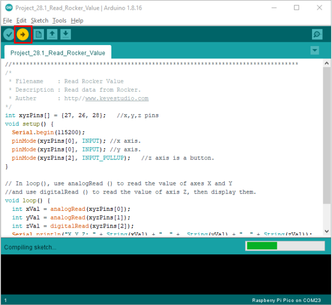Open a sketch with the up-arrow icon
Viewport: 332px width, 305px height.
[x=52, y=34]
